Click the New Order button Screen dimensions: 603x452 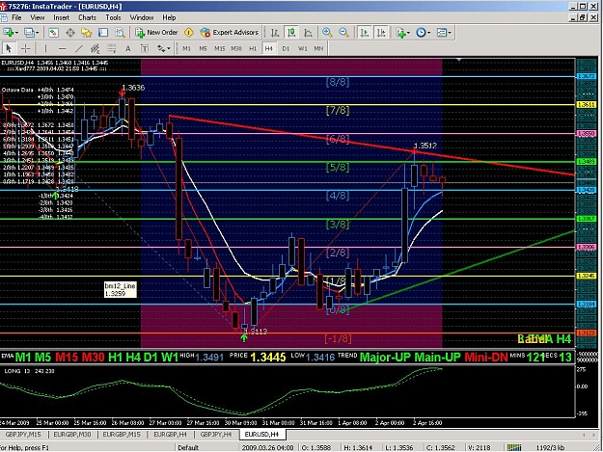pos(156,33)
